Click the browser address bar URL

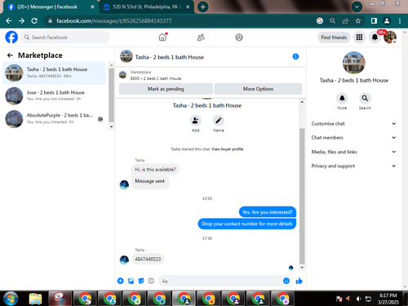tap(114, 20)
